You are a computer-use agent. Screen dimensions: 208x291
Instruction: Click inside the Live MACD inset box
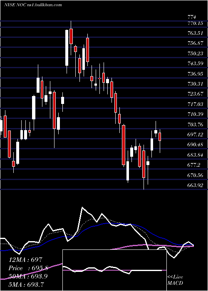(x=114, y=270)
